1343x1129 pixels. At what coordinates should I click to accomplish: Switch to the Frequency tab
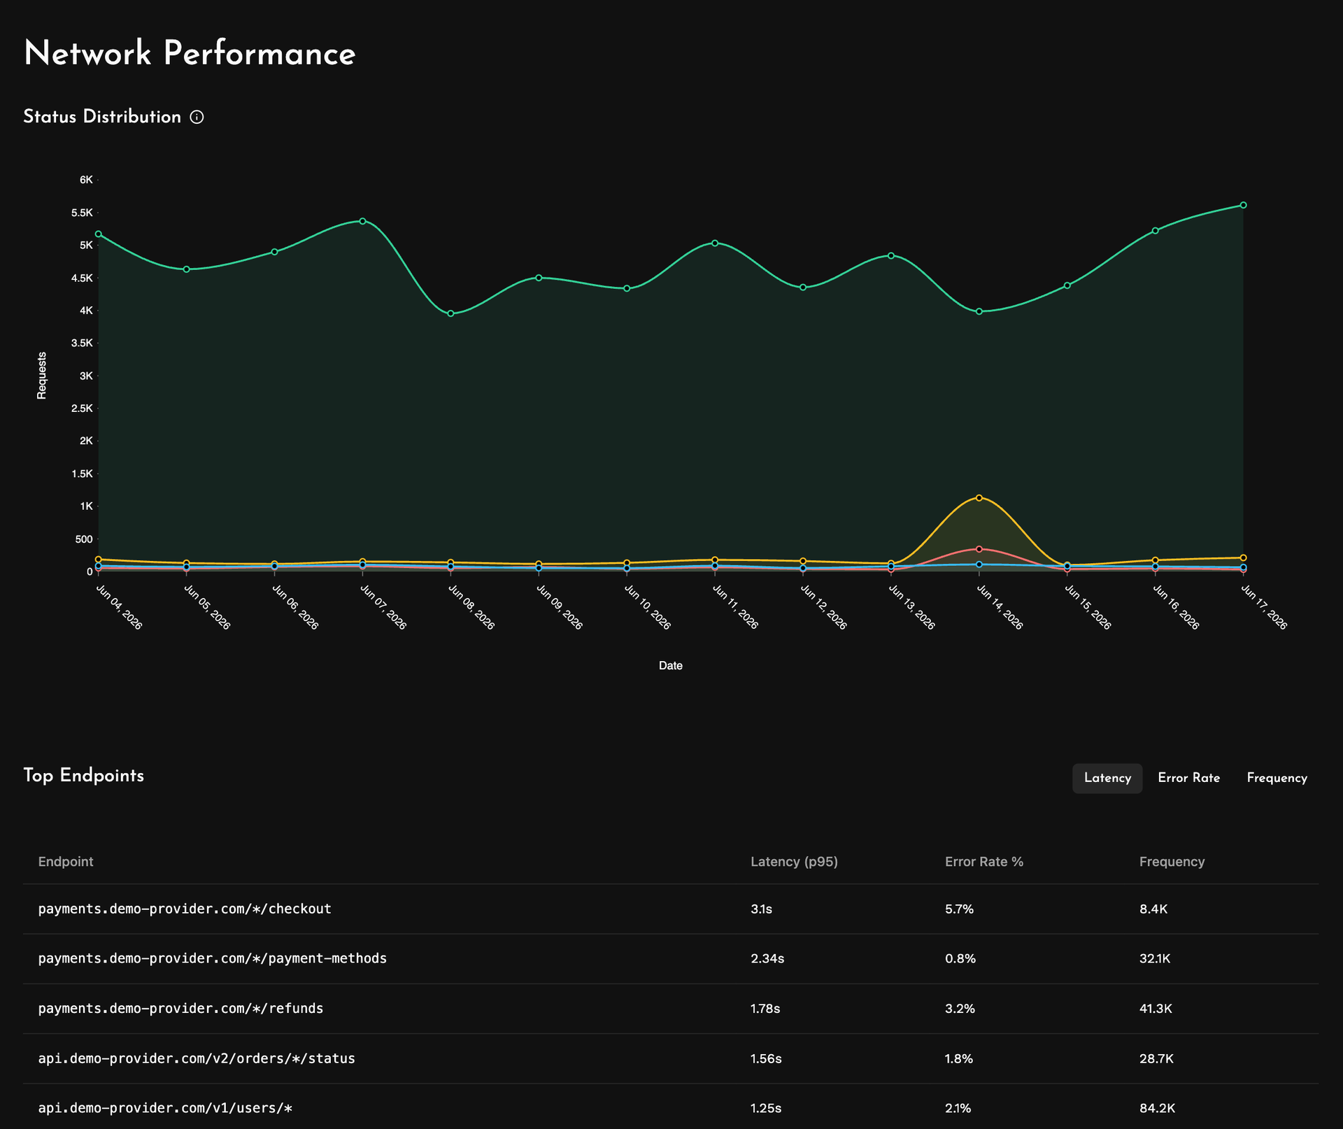[x=1277, y=778]
